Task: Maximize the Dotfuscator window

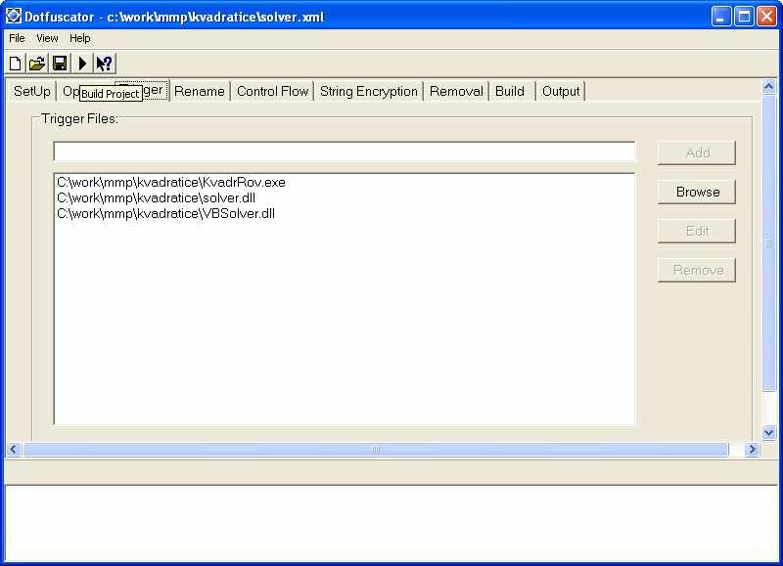Action: 744,17
